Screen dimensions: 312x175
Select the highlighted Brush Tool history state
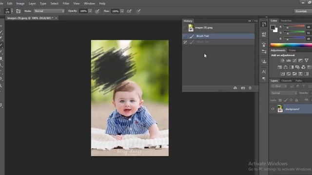pos(218,36)
